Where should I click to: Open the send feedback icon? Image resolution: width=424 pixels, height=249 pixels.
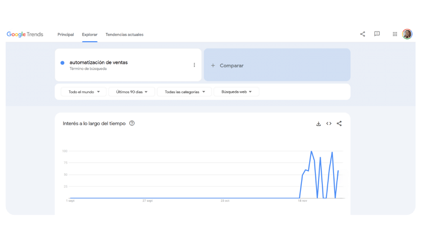click(x=377, y=34)
